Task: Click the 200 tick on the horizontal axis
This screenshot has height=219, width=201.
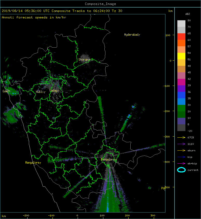Action: click(127, 216)
